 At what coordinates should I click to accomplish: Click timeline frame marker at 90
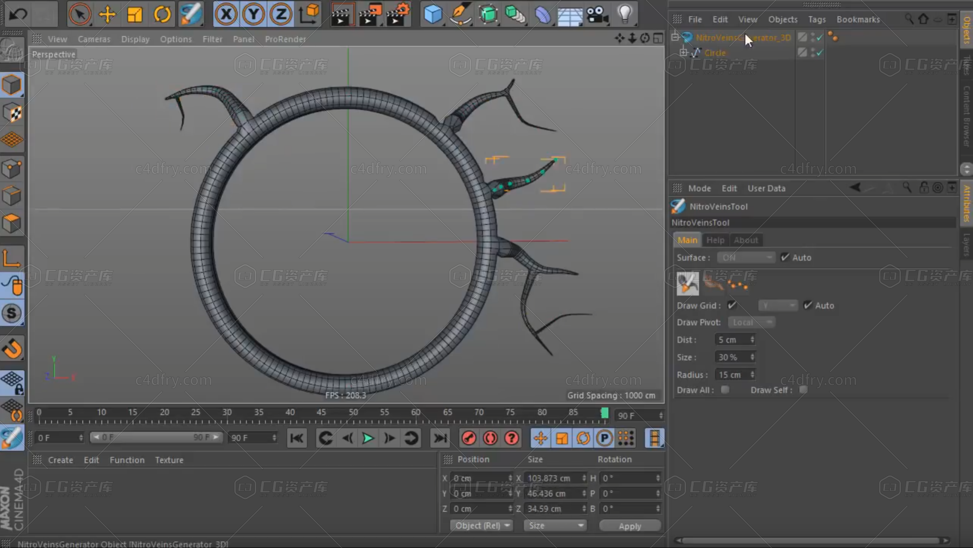click(604, 413)
